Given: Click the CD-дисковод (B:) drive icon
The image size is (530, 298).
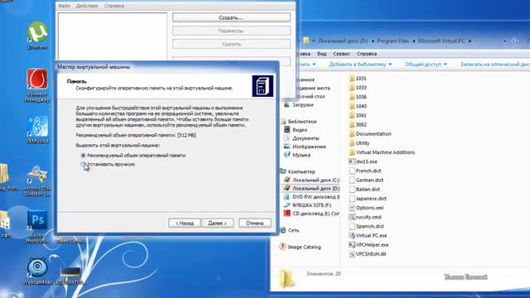Looking at the screenshot, I should [287, 214].
